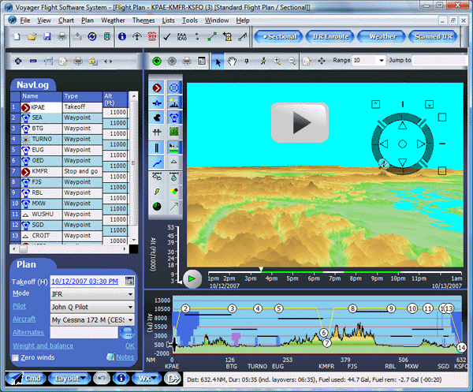Screen dimensions: 473x392
Task: Click the Alternates link
Action: point(28,332)
